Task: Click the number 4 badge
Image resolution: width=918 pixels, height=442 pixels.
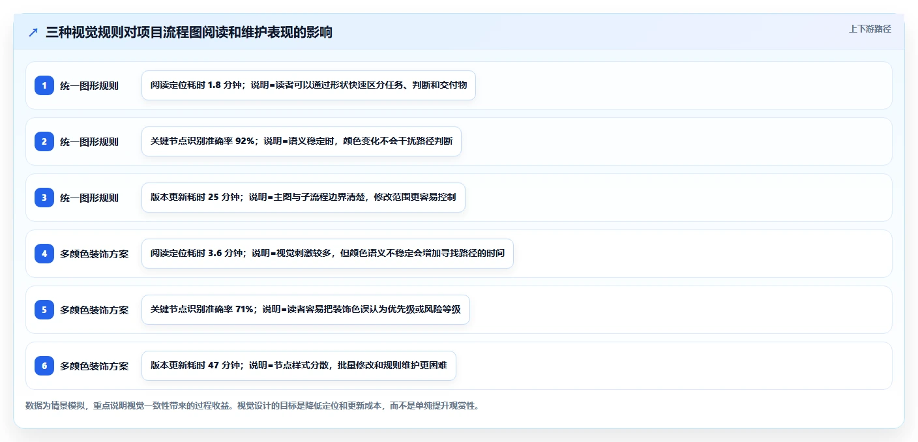Action: [x=44, y=254]
